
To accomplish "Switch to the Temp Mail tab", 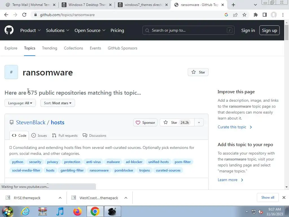I will pyautogui.click(x=30, y=5).
